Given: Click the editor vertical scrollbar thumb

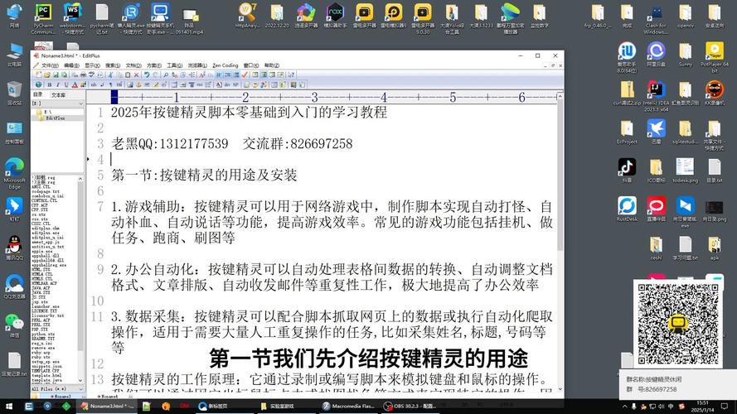Looking at the screenshot, I should point(560,175).
